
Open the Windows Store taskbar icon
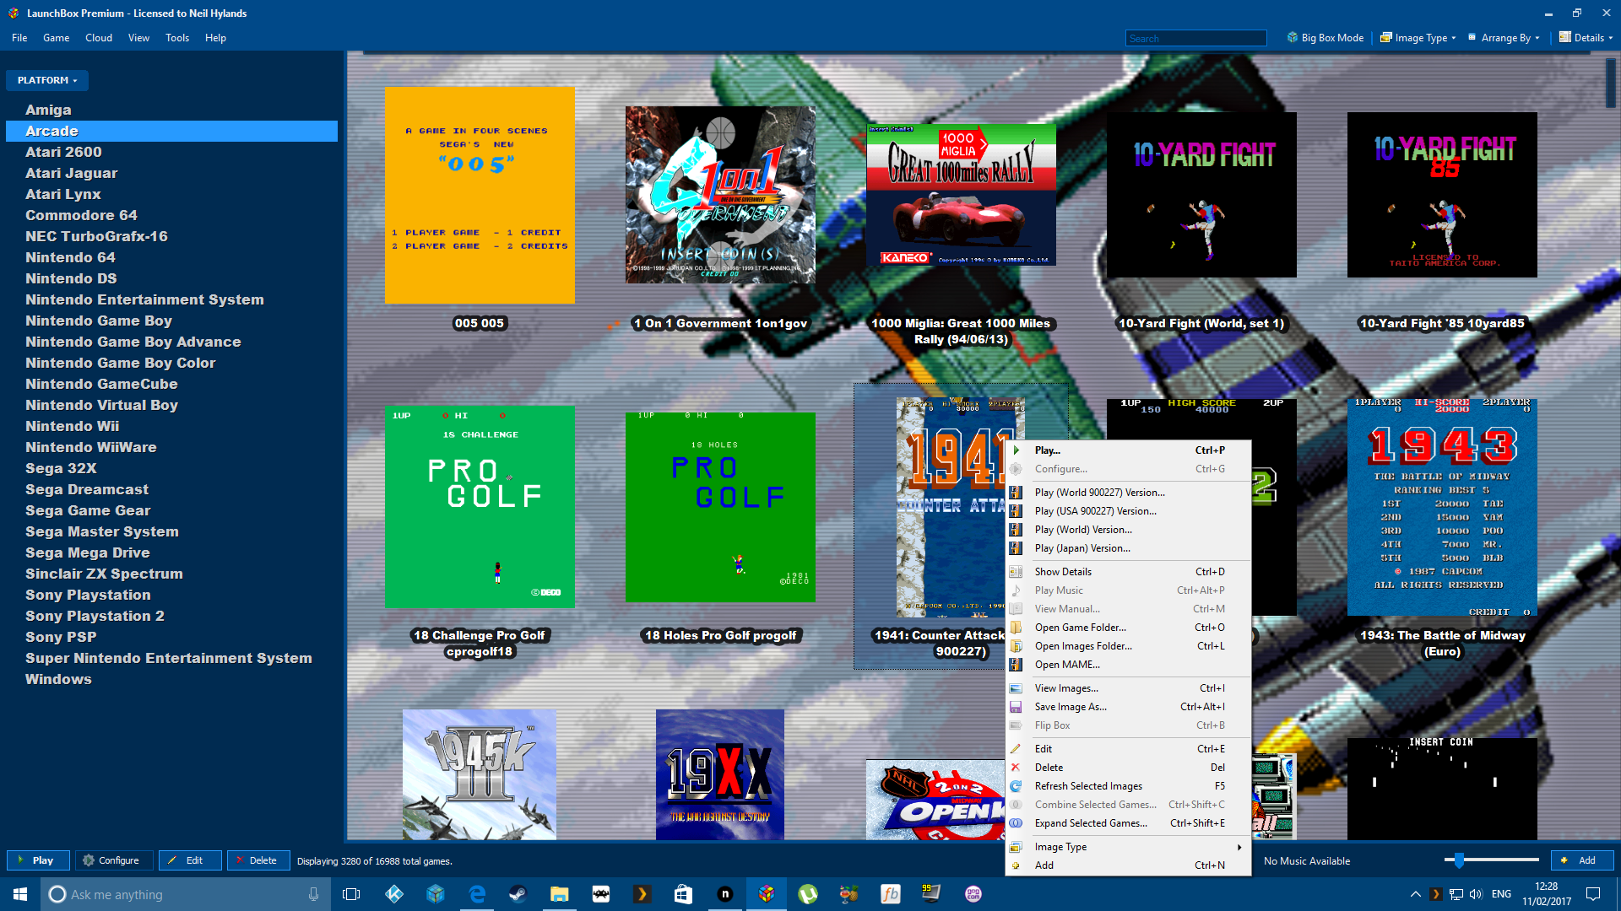pos(683,894)
